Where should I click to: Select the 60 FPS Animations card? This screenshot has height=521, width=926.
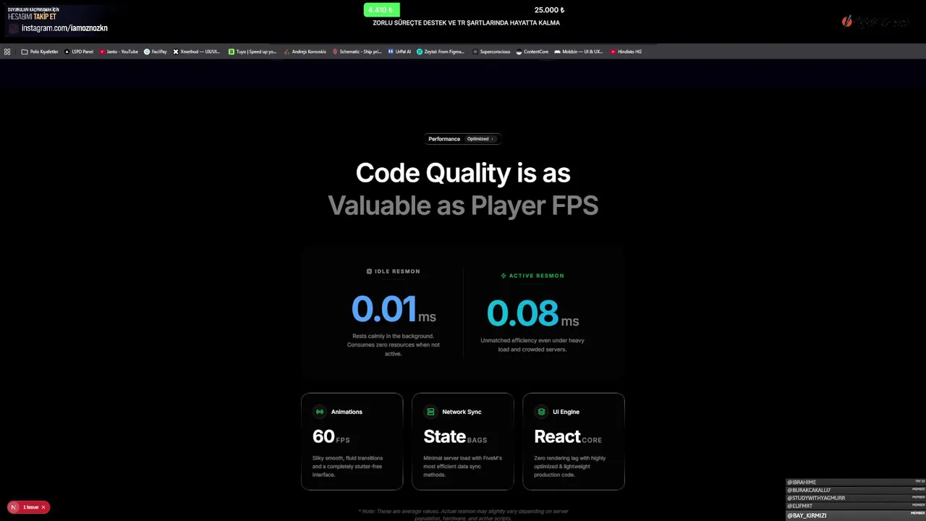pos(352,441)
